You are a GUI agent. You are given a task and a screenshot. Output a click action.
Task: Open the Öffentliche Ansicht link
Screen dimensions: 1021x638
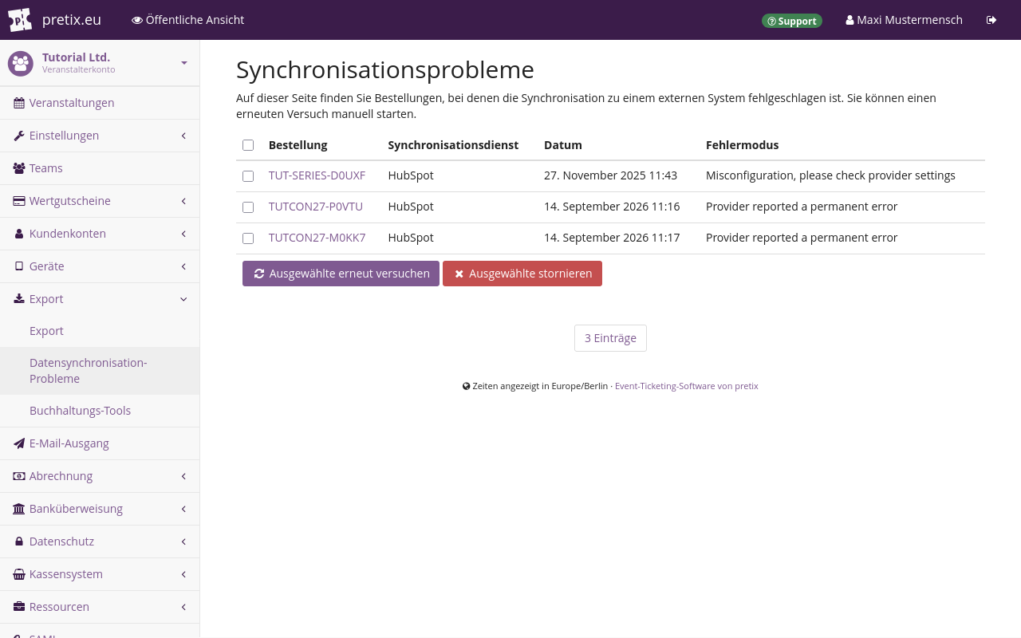click(x=188, y=20)
